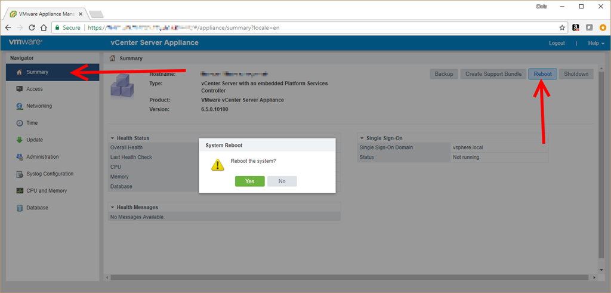Click the browser forward arrow
This screenshot has width=611, height=293.
[20, 27]
